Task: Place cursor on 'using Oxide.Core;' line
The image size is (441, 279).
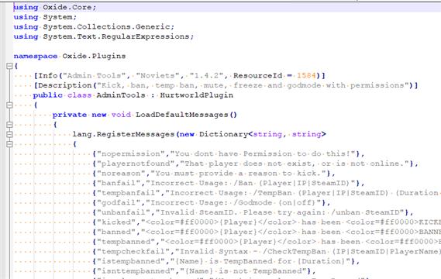Action: (x=55, y=7)
